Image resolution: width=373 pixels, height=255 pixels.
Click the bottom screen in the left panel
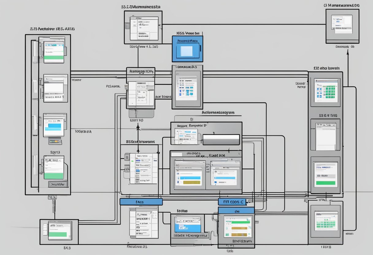pos(54,168)
